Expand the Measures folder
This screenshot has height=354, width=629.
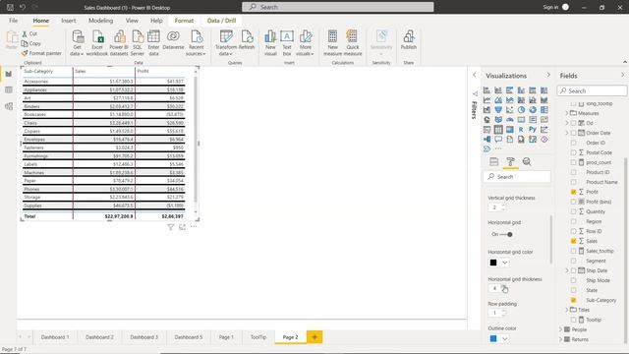[567, 113]
